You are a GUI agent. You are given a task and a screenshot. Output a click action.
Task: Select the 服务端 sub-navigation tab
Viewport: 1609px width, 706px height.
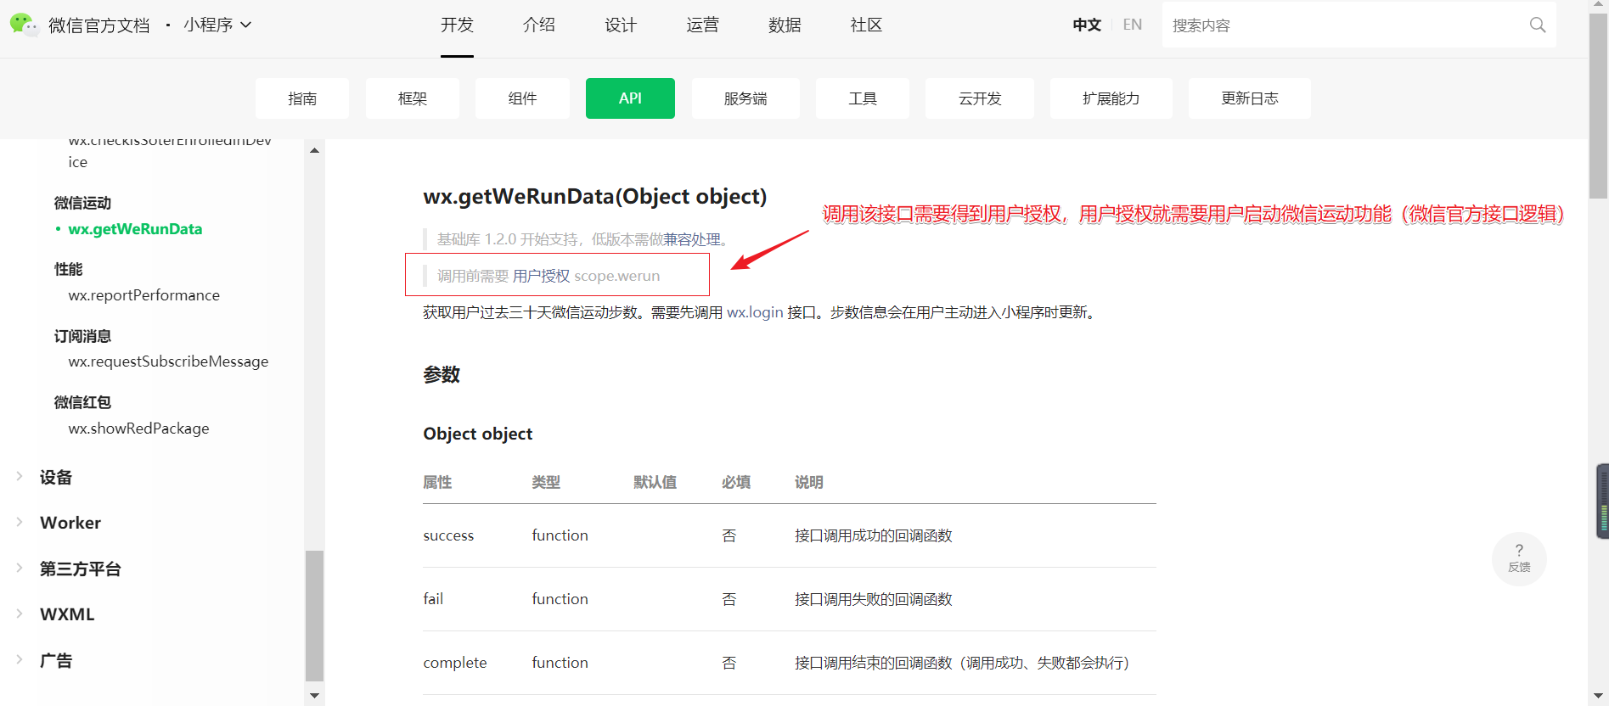point(745,98)
